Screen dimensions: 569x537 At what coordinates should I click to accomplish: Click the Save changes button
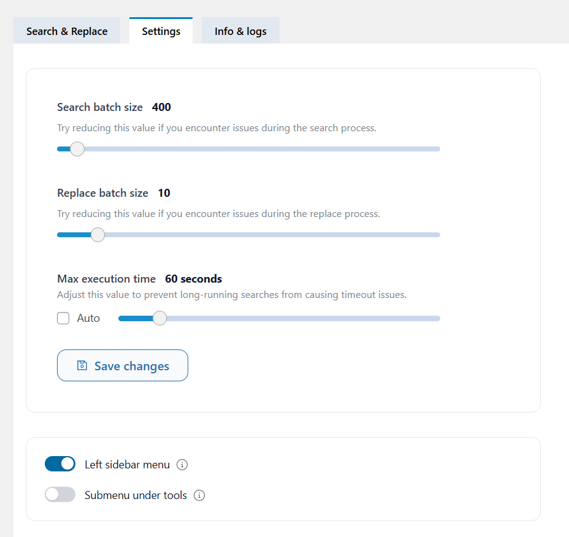pos(122,365)
